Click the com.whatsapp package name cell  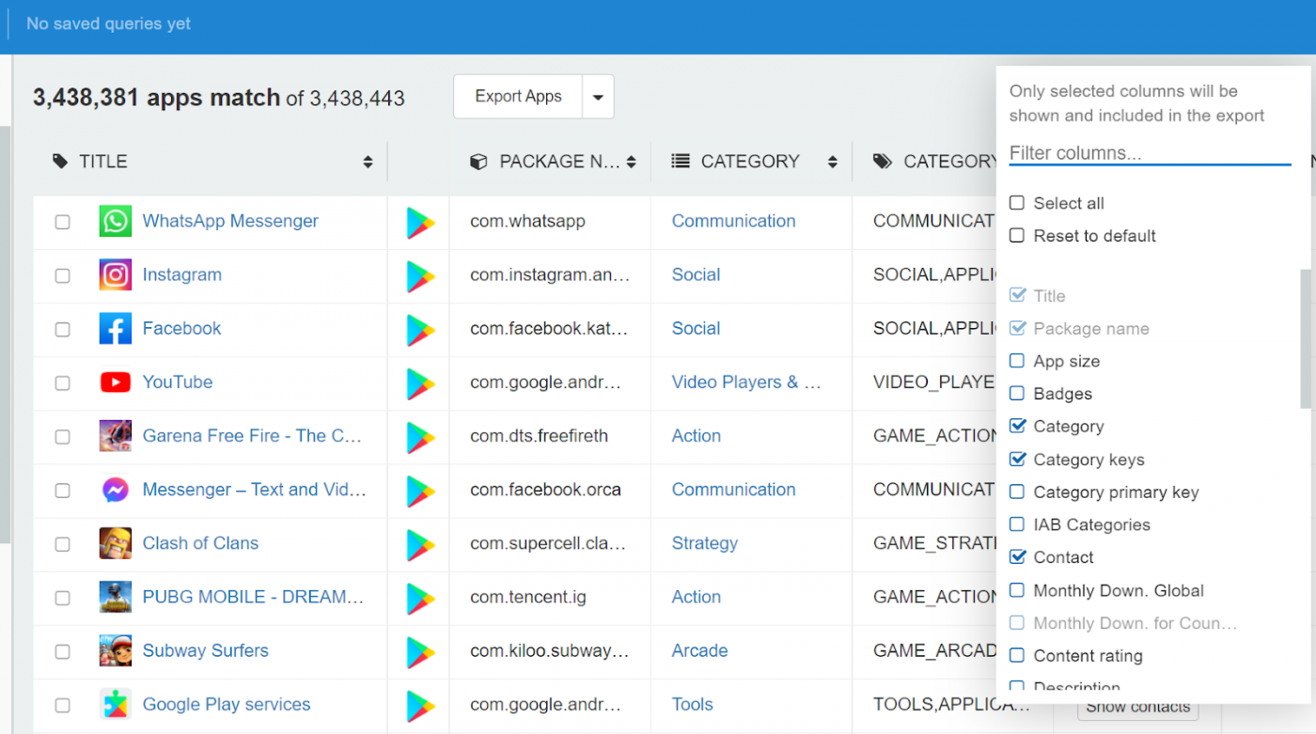[x=528, y=221]
